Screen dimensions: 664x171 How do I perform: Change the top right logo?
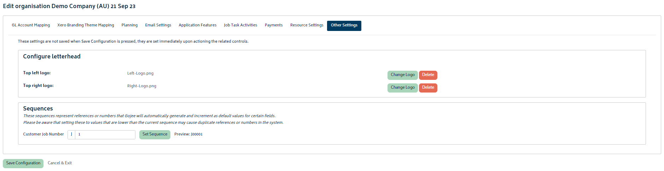point(402,88)
